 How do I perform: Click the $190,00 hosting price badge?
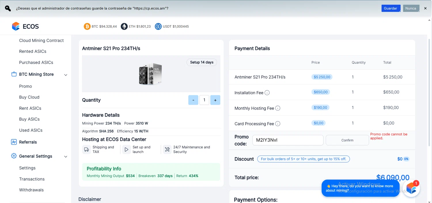[321, 107]
